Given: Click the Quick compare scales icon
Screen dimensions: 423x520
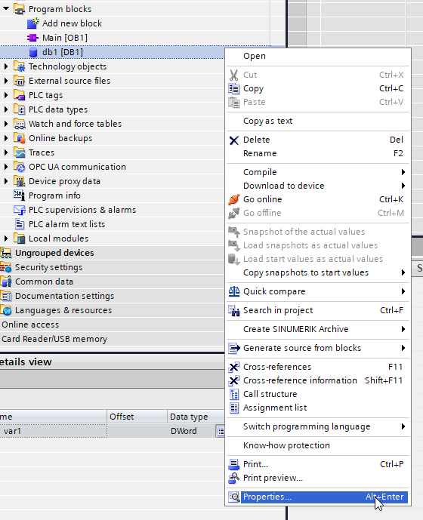Looking at the screenshot, I should [234, 291].
